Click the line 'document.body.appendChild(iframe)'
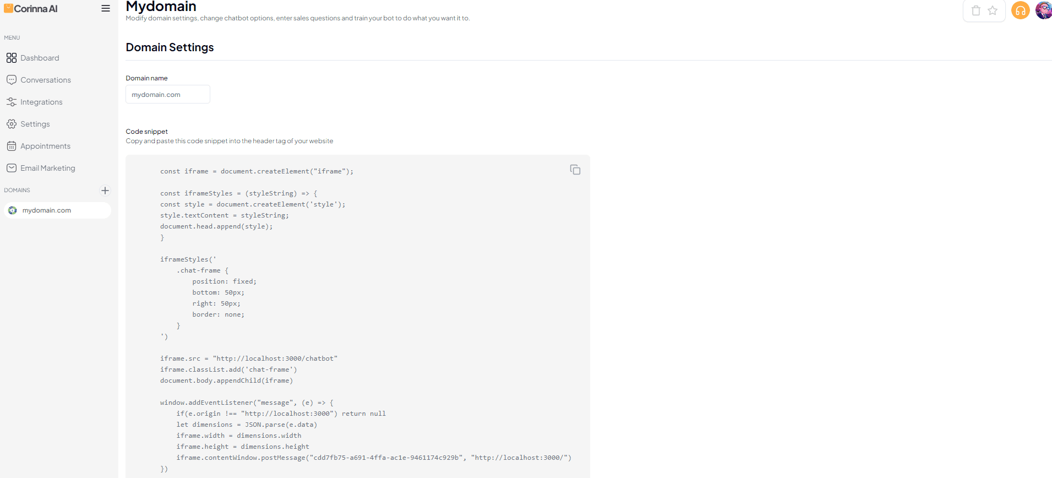The image size is (1052, 478). click(x=226, y=381)
